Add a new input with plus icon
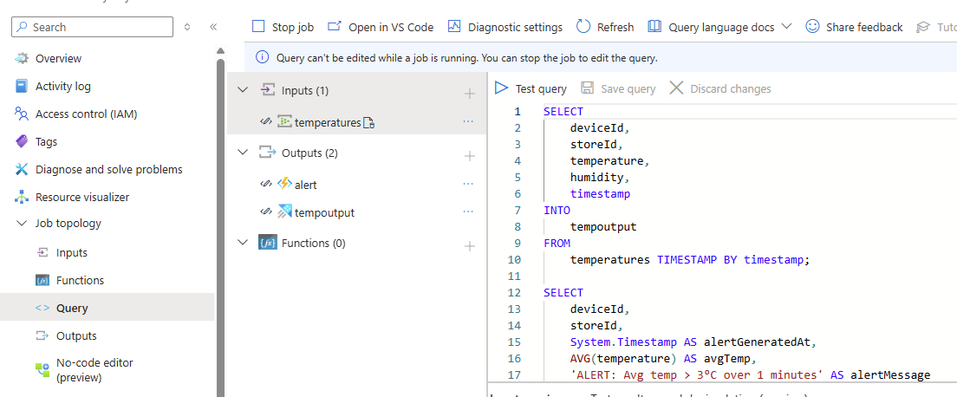This screenshot has width=957, height=397. 469,94
